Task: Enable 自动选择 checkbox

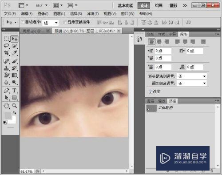Action: point(23,22)
